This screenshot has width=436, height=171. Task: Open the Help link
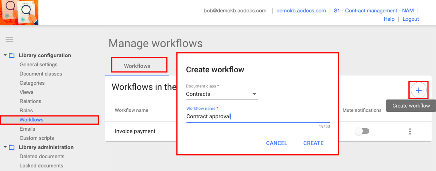point(389,19)
